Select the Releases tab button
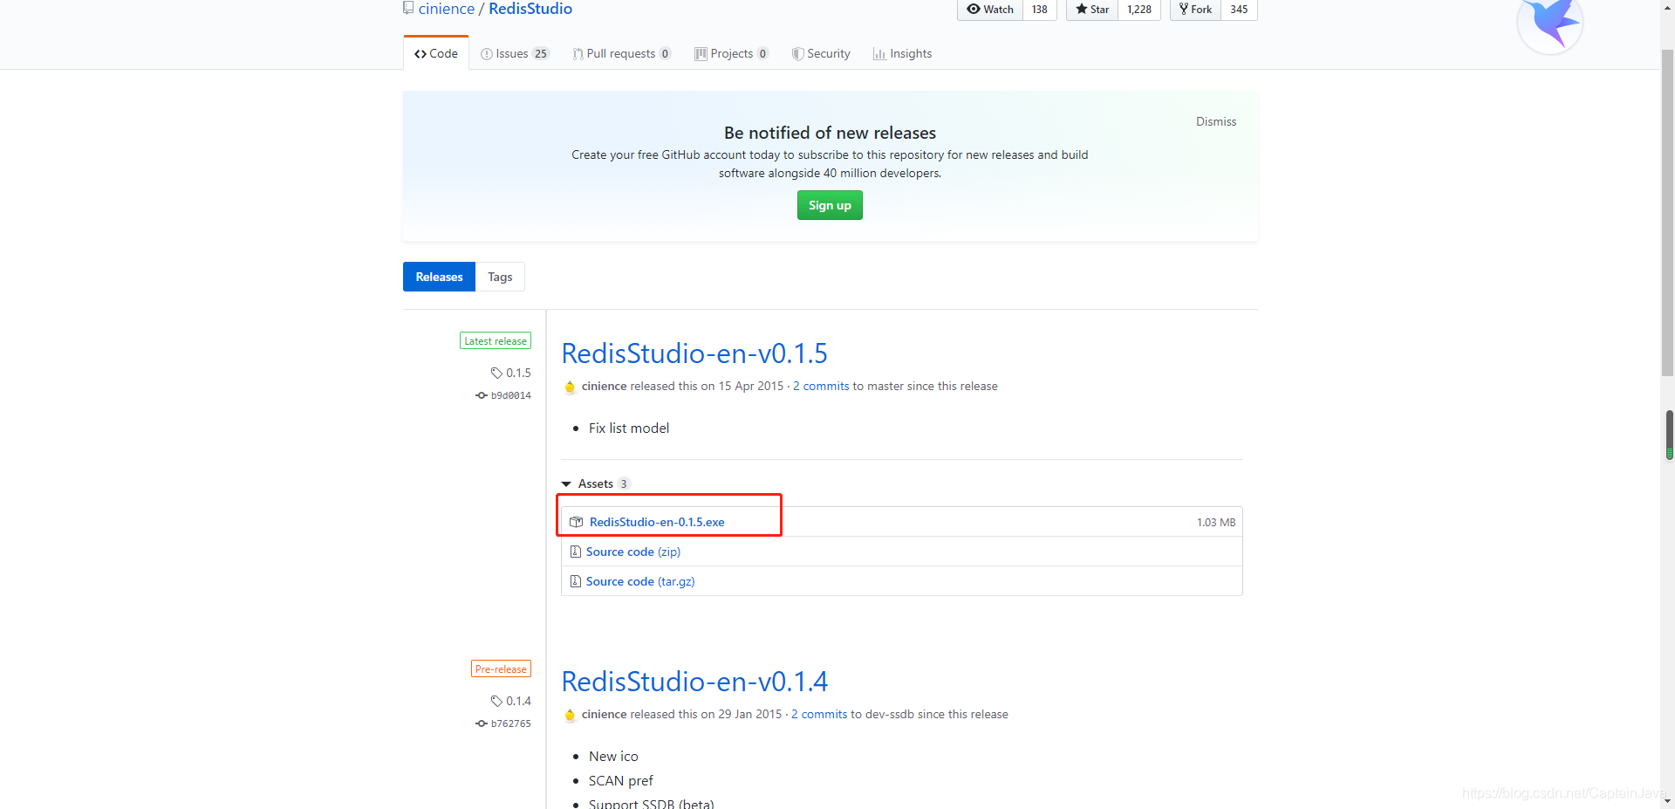Screen dimensions: 1675x809 [x=439, y=277]
